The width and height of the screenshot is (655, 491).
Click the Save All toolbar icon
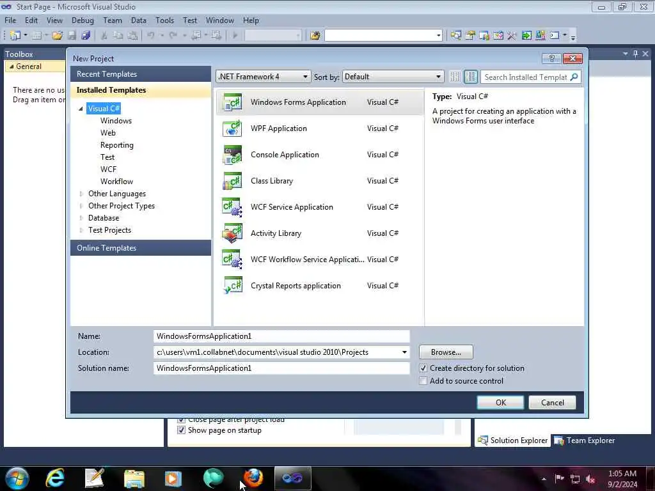86,36
